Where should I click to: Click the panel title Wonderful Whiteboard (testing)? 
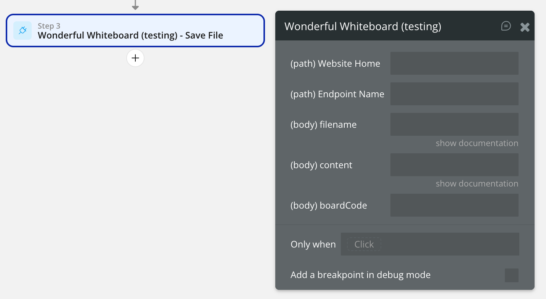click(363, 26)
